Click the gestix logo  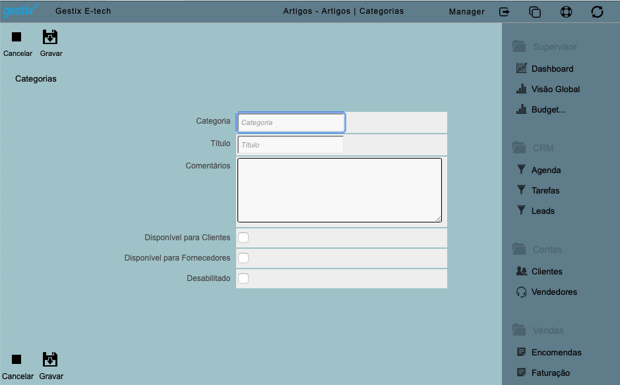coord(20,10)
